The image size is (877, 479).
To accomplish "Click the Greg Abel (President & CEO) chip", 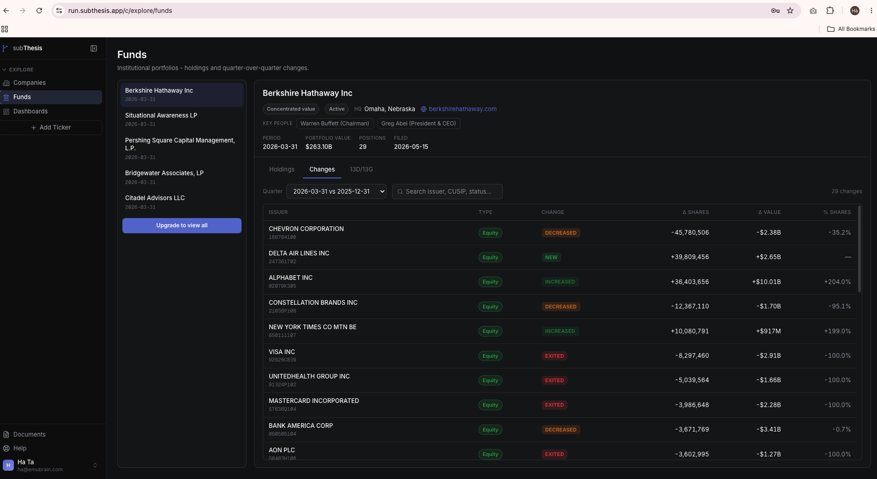I will click(x=418, y=124).
